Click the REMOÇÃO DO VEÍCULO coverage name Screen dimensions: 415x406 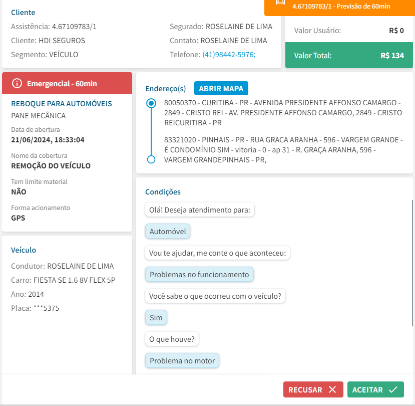51,166
